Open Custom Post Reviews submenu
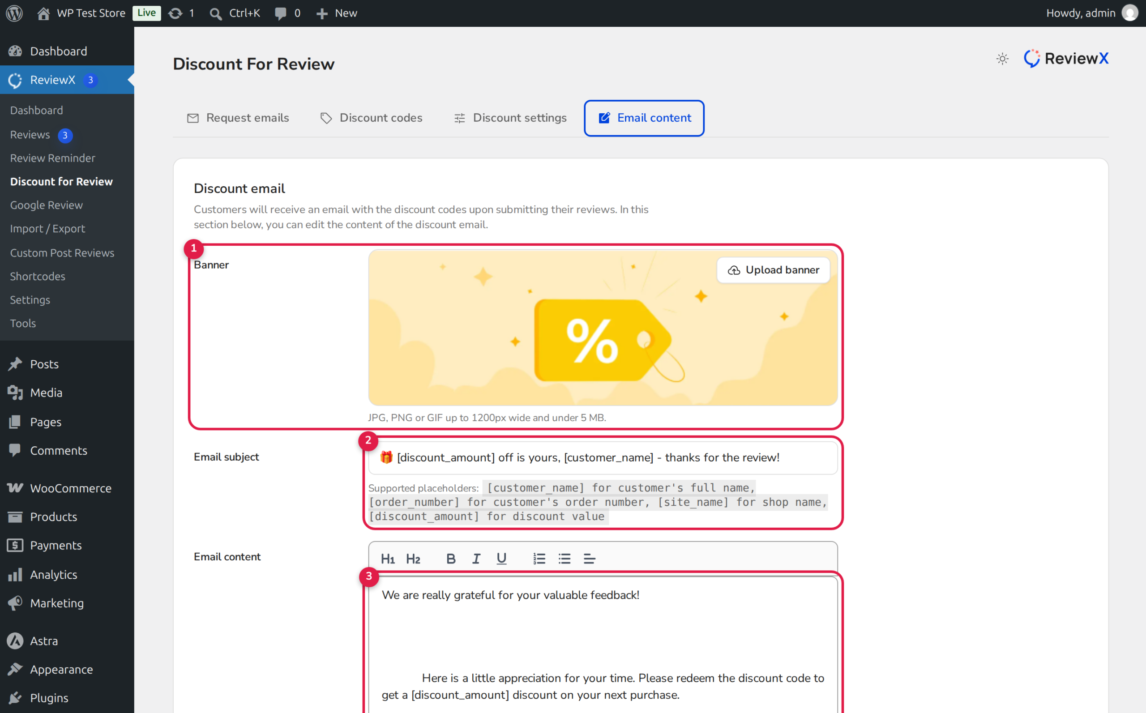 62,253
